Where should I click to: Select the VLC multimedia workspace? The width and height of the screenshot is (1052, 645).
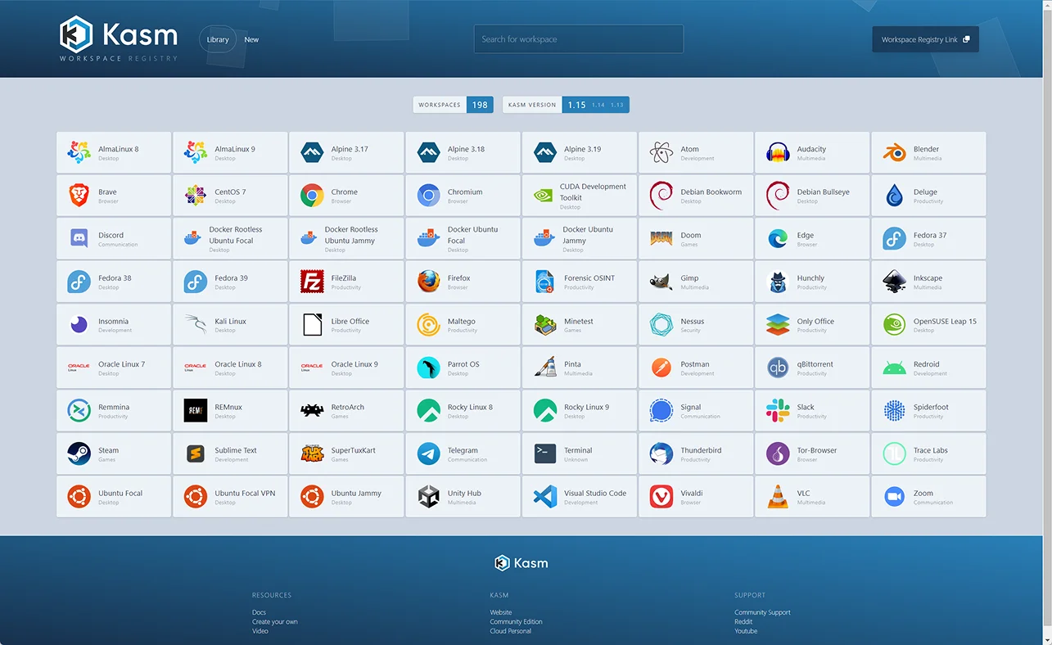(x=811, y=496)
